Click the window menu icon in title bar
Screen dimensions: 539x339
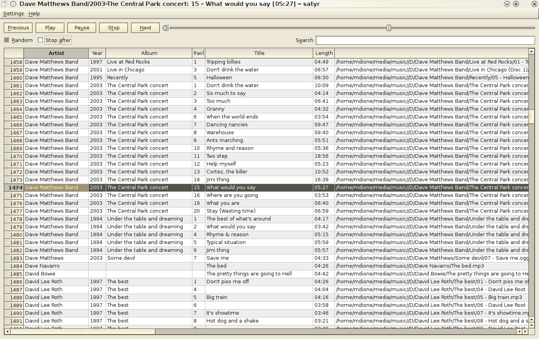[x=13, y=4]
